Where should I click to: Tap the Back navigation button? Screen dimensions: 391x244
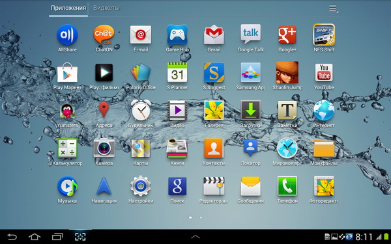(x=12, y=237)
